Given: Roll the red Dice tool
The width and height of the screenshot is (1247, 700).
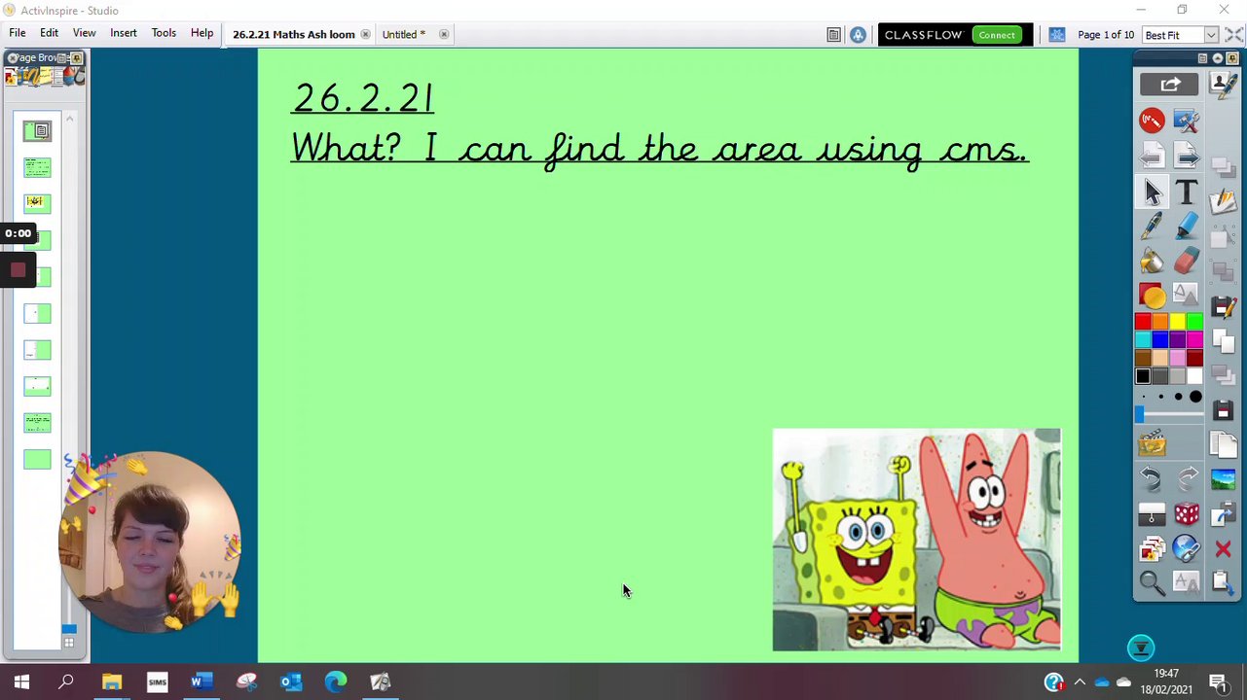Looking at the screenshot, I should 1187,514.
